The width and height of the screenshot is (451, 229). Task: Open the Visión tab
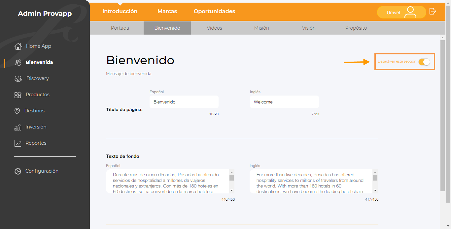coord(309,28)
